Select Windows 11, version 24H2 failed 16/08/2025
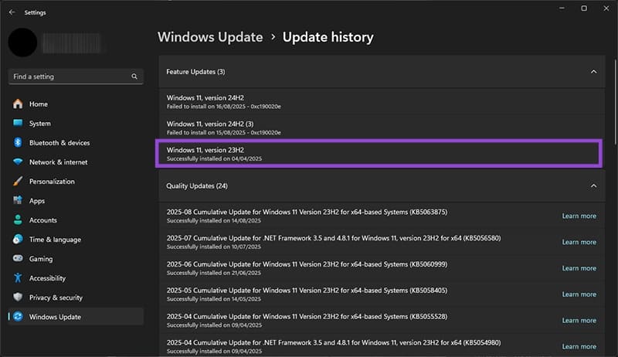This screenshot has width=618, height=357. point(382,102)
